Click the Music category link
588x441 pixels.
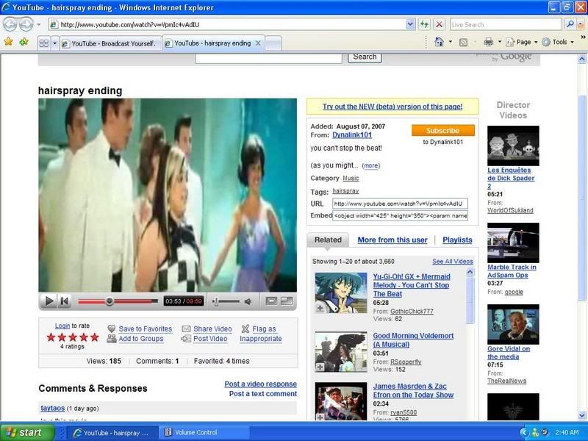(351, 178)
